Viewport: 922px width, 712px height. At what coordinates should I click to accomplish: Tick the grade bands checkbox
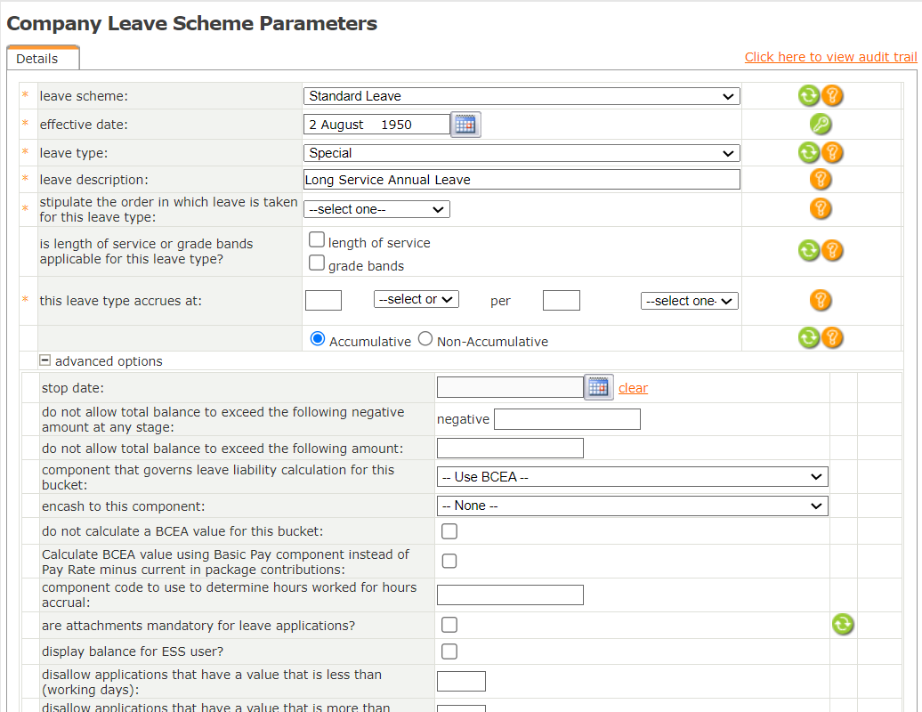[x=317, y=263]
